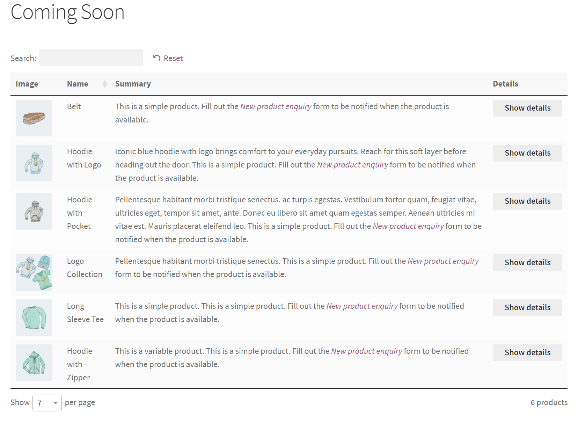Click the curved Reset arrow icon
Screen dimensions: 585x425
point(156,58)
